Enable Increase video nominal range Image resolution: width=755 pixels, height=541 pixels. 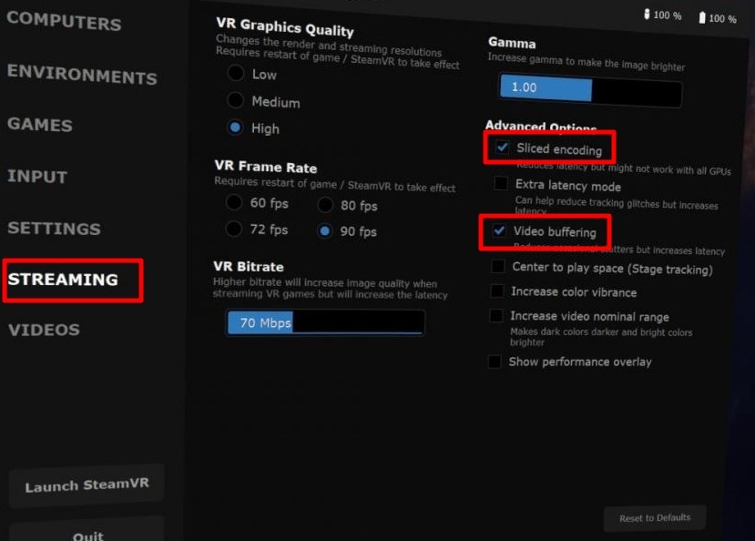coord(496,315)
